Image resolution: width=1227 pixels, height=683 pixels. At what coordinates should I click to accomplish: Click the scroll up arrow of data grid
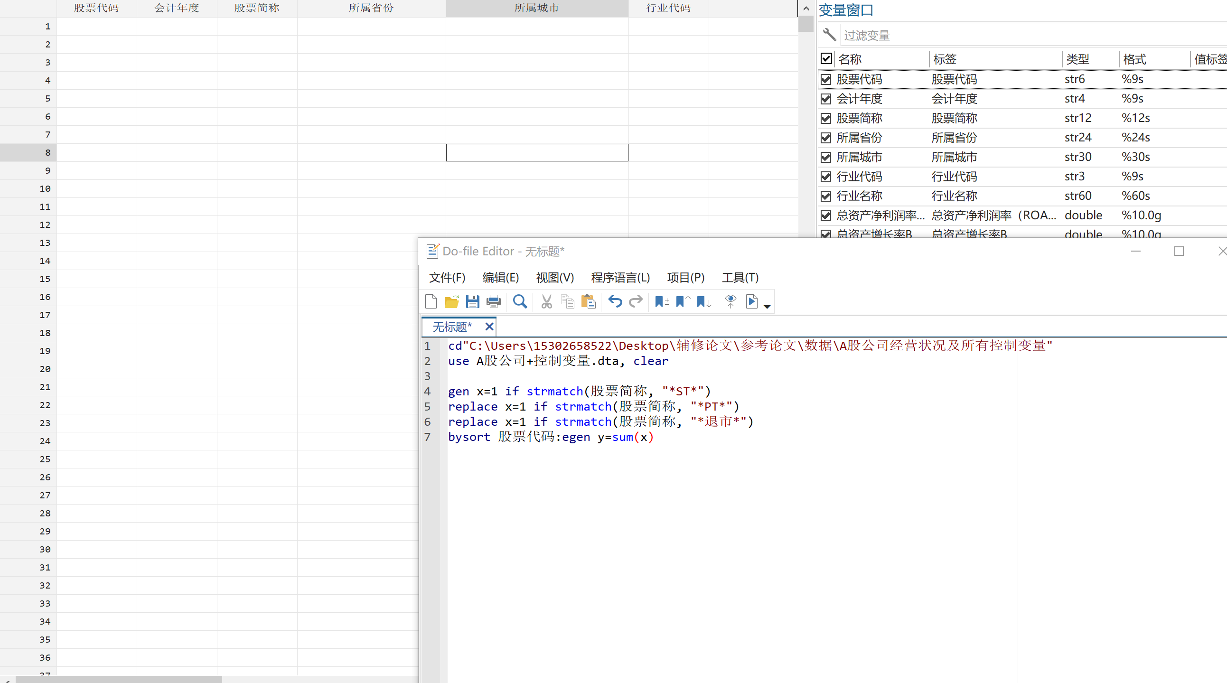point(806,8)
